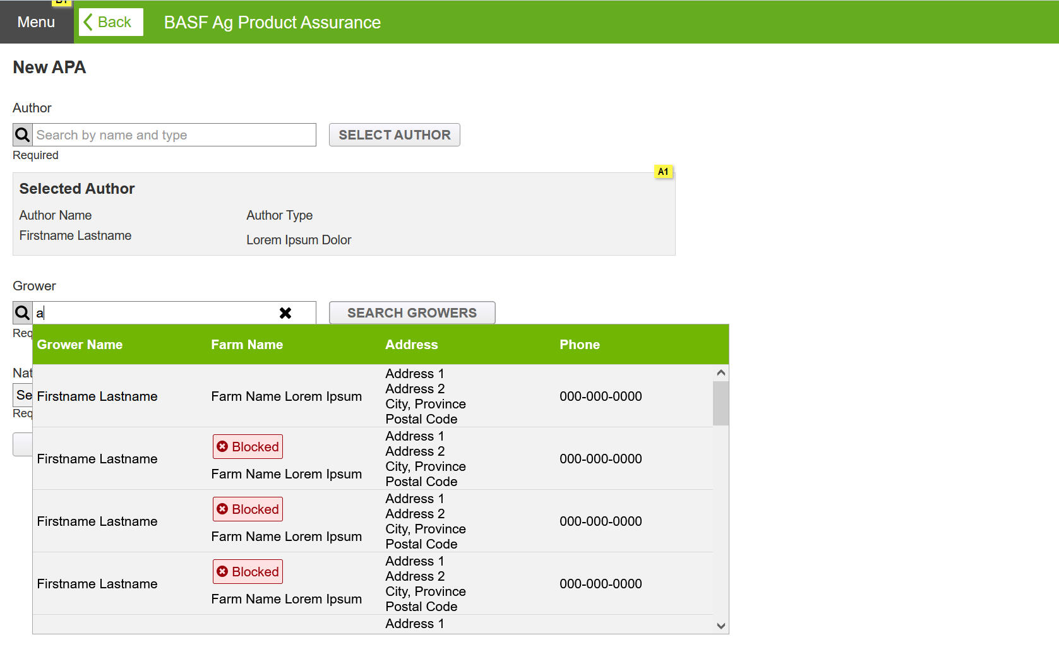This screenshot has height=659, width=1059.
Task: Click the Back chevron button
Action: [111, 22]
